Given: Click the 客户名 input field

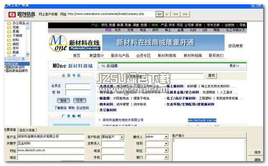Looking at the screenshot, I should pos(51,137).
